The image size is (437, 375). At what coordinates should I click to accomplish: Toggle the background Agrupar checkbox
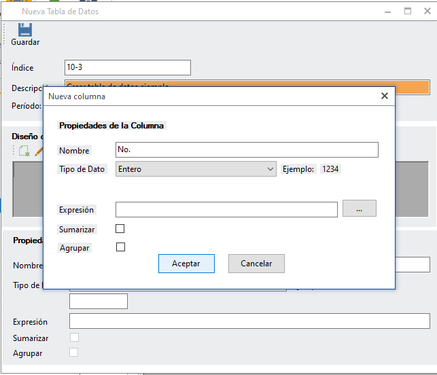(74, 352)
